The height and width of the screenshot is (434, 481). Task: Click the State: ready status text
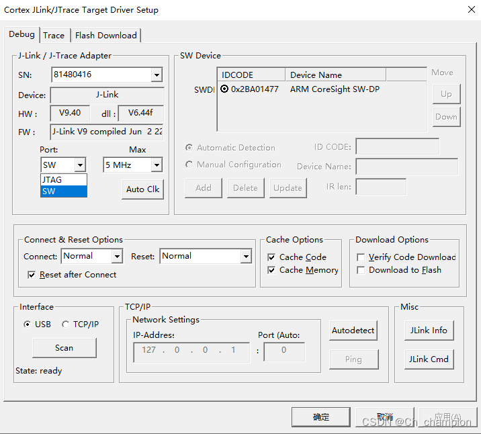[x=39, y=371]
